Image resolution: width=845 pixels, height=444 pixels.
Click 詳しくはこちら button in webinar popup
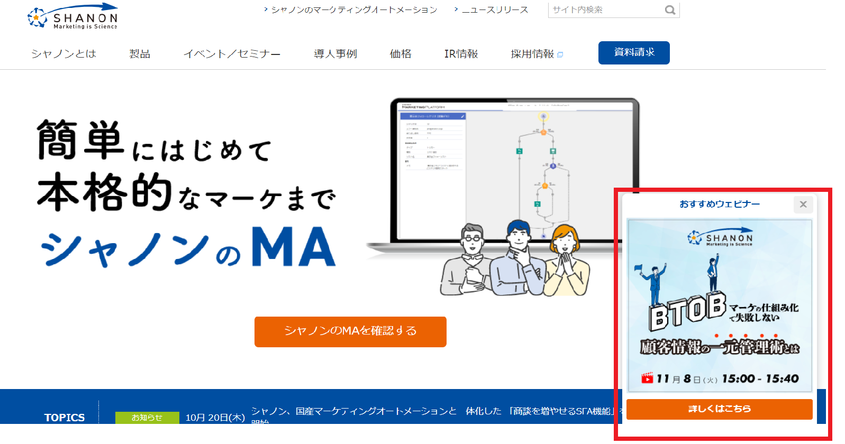720,409
